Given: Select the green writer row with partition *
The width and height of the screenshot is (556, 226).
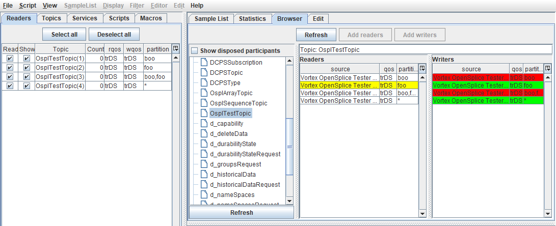Looking at the screenshot, I should (488, 101).
